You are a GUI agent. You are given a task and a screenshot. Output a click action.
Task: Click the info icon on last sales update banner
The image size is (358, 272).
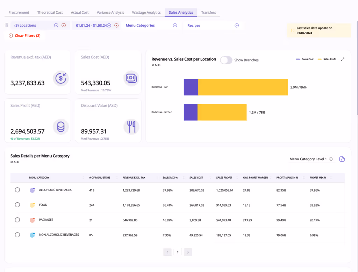(x=292, y=31)
